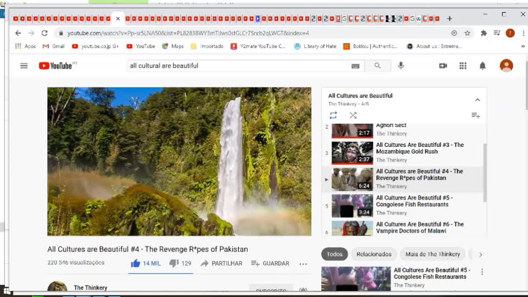Open the YouTube account avatar menu
Screen dimensions: 528x297
pyautogui.click(x=506, y=65)
